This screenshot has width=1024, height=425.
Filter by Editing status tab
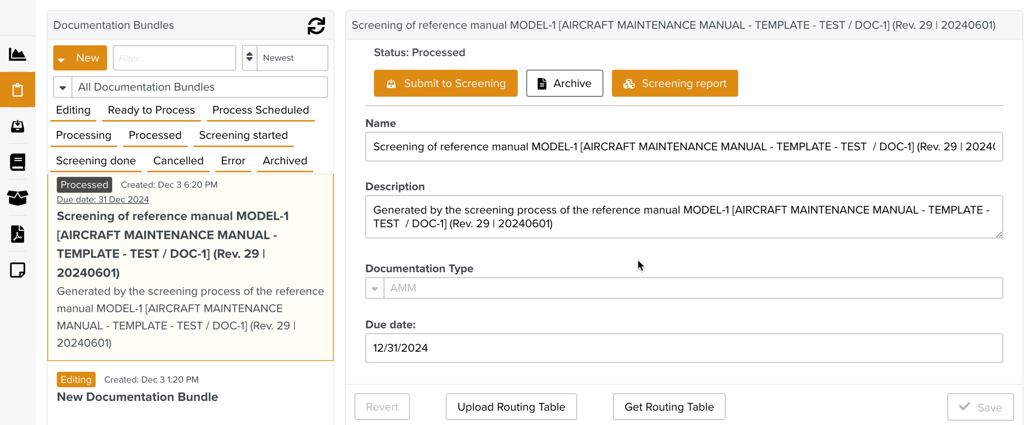click(73, 110)
